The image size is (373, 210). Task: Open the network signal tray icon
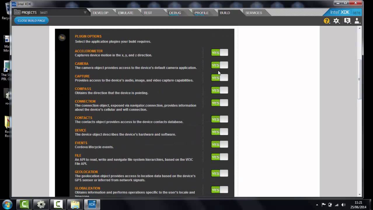click(x=337, y=205)
